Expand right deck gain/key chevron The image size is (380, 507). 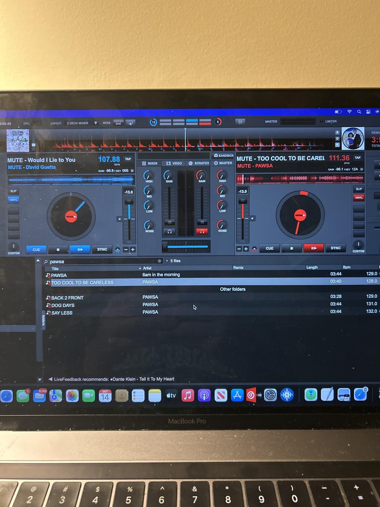pos(361,169)
